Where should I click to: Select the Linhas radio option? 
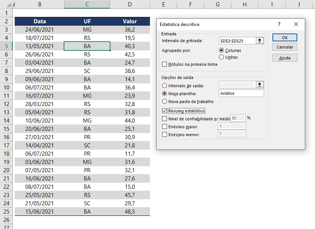(x=222, y=57)
